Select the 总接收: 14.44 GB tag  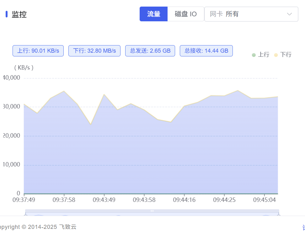pos(206,51)
